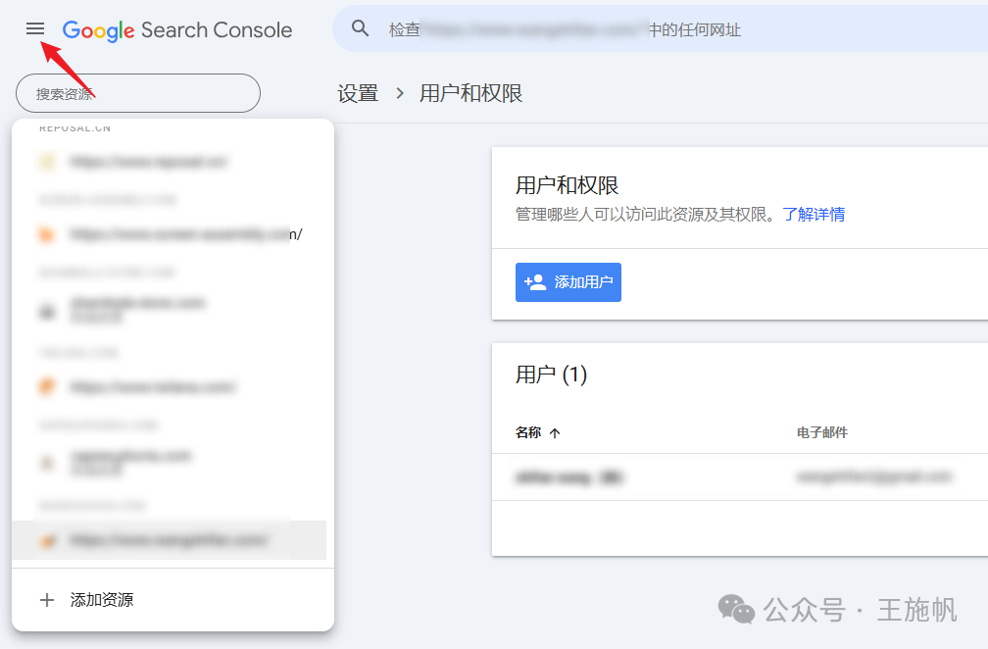This screenshot has height=649, width=988.
Task: Open the navigation hamburger menu
Action: (x=34, y=28)
